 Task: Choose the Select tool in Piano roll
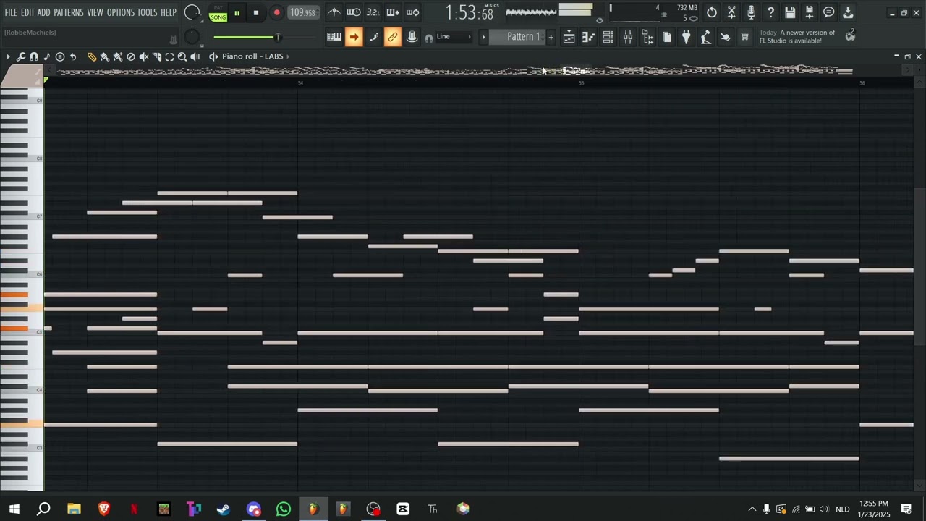[x=169, y=56]
